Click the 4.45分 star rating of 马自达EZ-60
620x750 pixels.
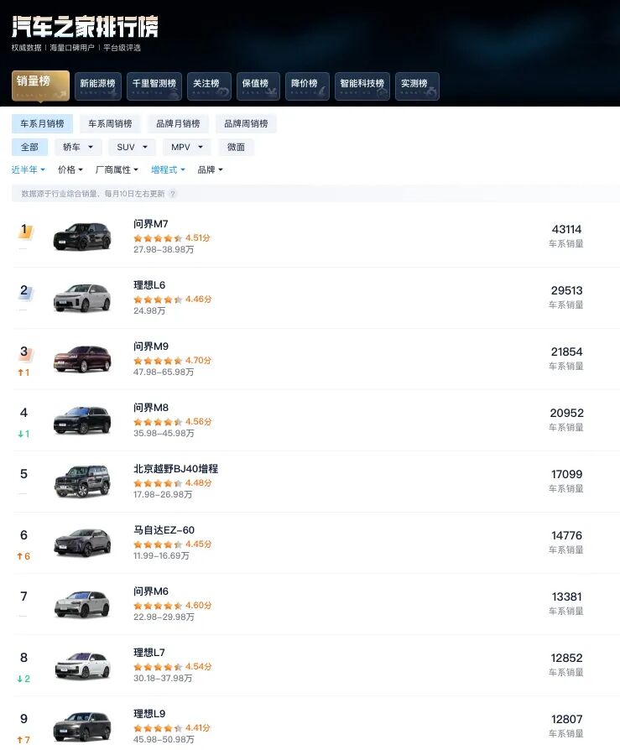(x=172, y=544)
